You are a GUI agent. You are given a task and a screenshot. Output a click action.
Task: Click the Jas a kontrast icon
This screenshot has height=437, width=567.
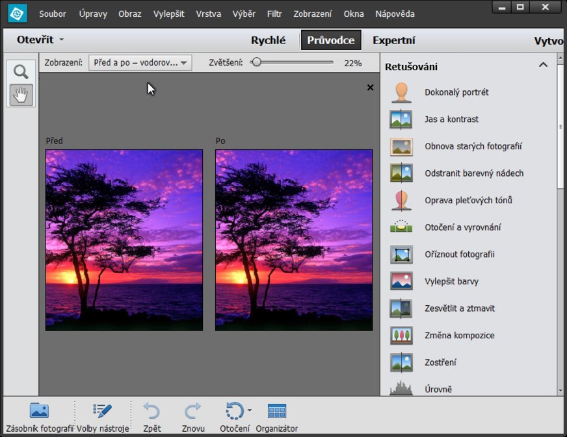pos(401,119)
